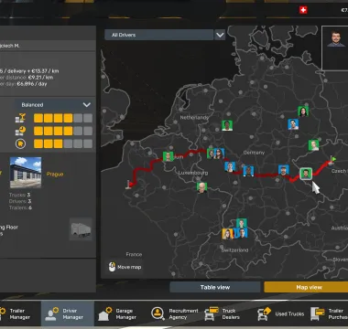348x329 pixels.
Task: Click the '€6,896 / day' earnings text
Action: click(32, 84)
